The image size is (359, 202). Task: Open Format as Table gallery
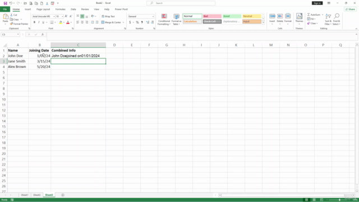pos(176,20)
